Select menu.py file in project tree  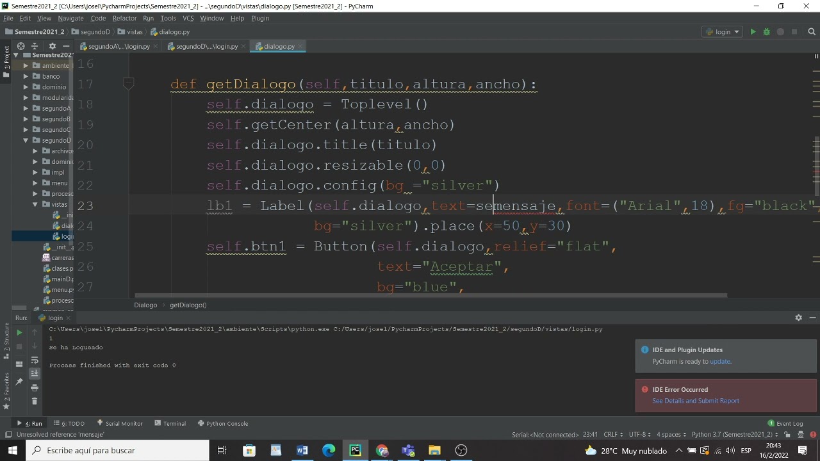[x=58, y=289]
